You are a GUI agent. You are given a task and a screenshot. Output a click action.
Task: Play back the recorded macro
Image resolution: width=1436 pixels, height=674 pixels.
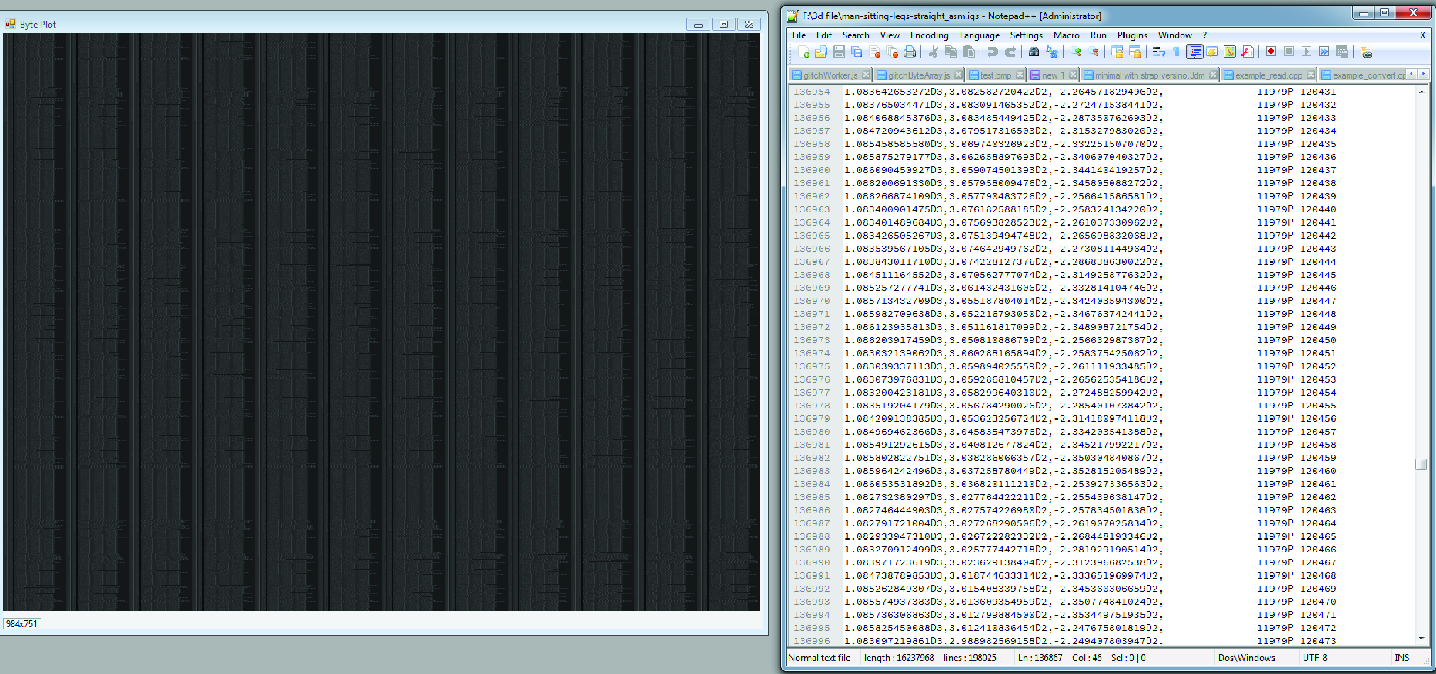point(1306,52)
